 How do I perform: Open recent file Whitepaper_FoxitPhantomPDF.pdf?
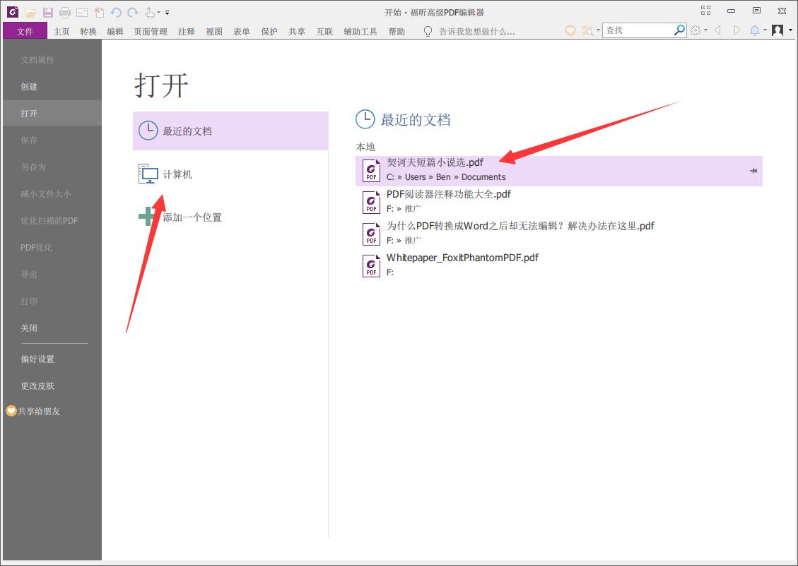pos(462,258)
